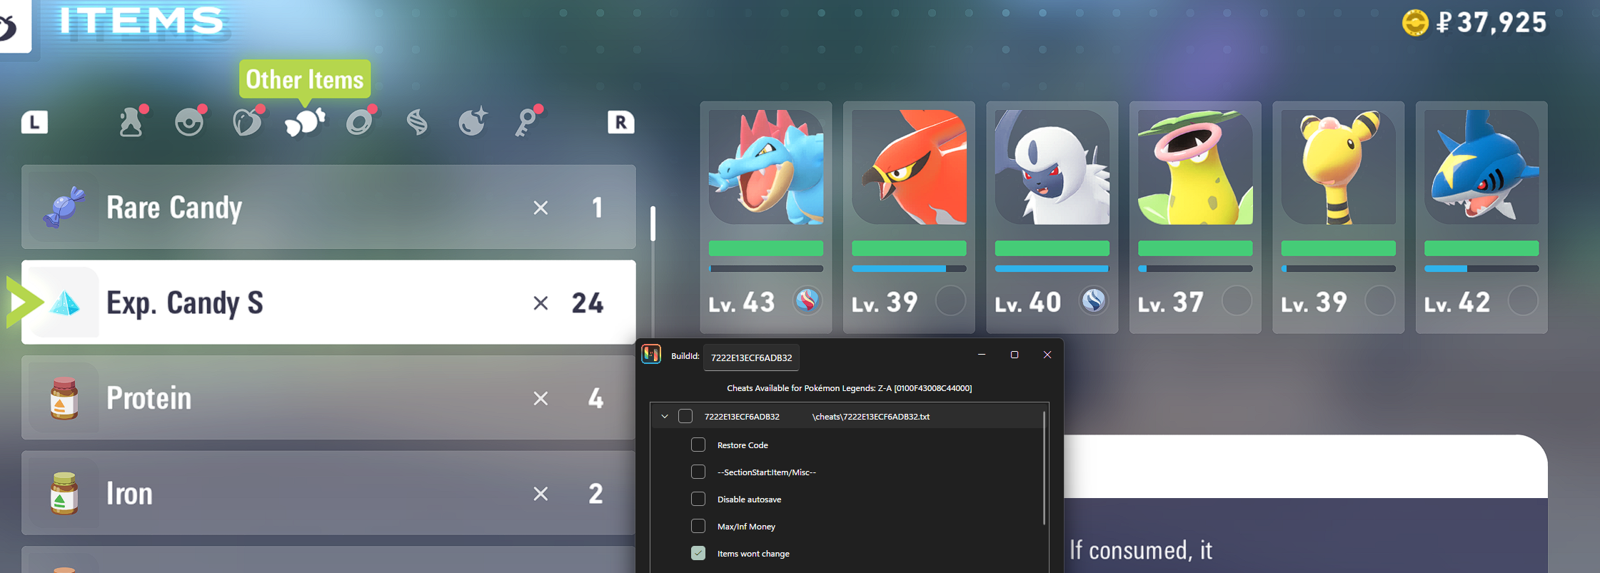This screenshot has height=573, width=1600.
Task: Click the "Cheats Available for Pokémon Legends: Z-A" heading
Action: tap(850, 388)
